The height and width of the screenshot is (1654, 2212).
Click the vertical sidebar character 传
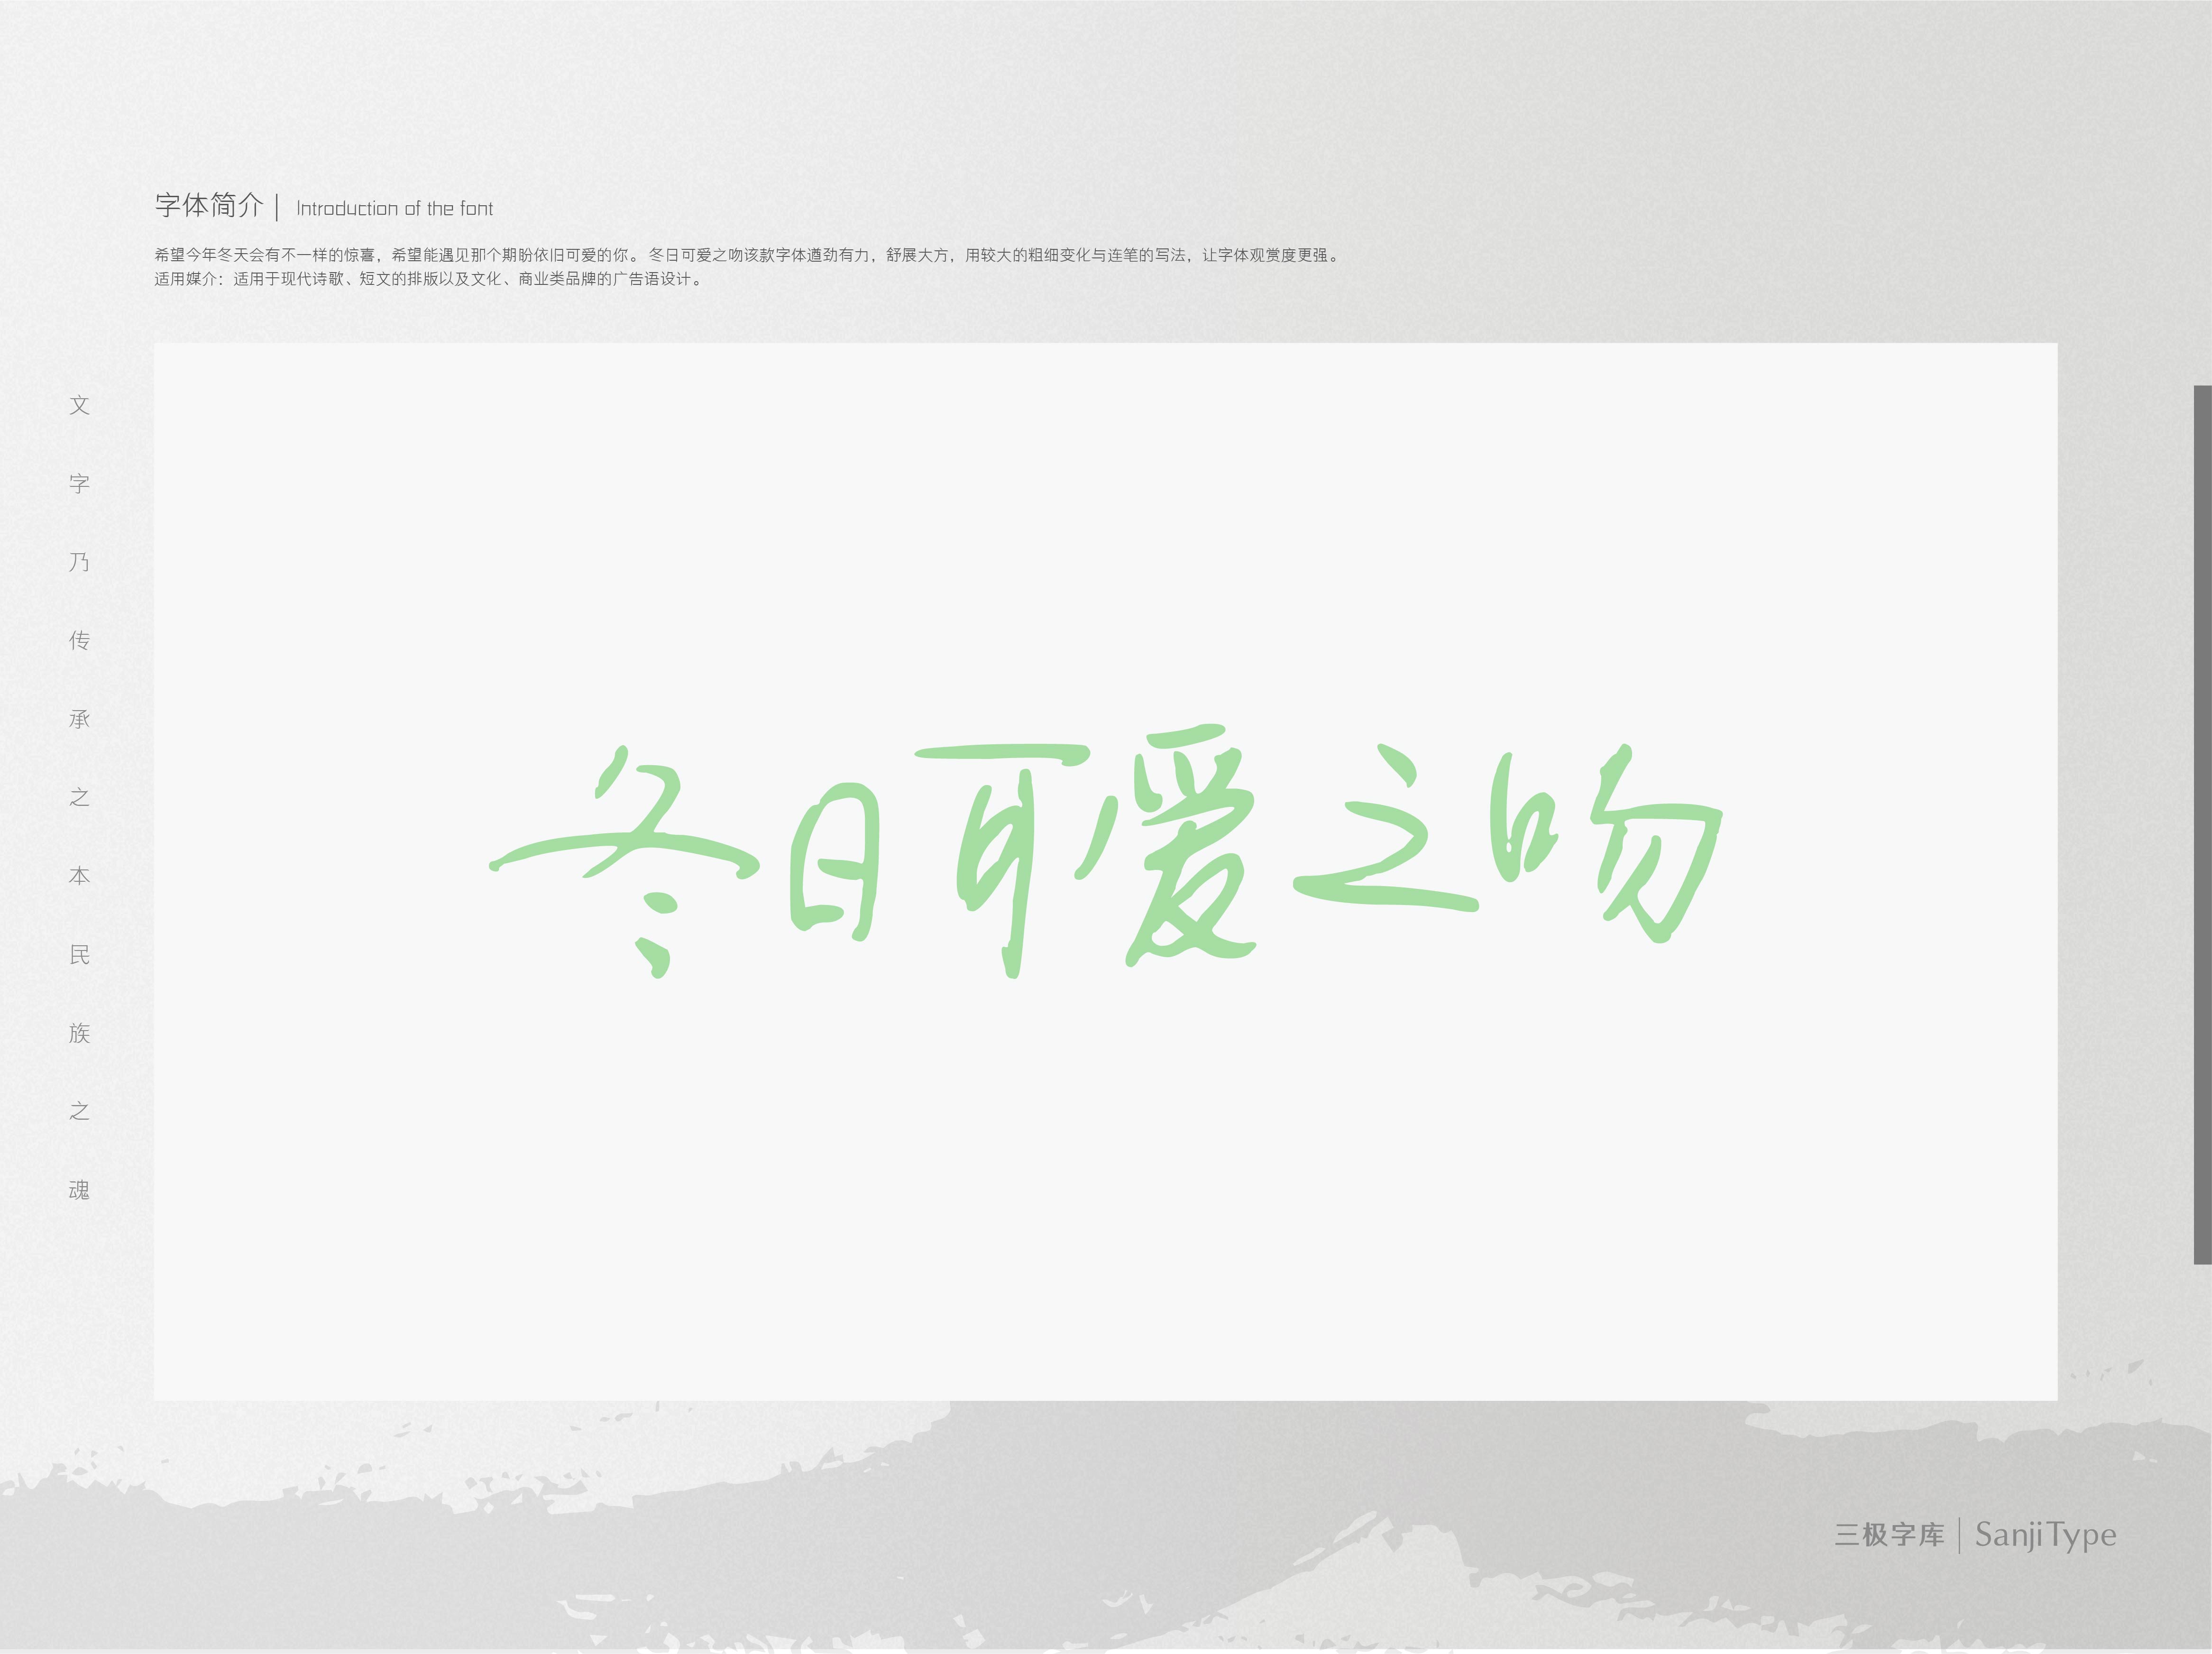point(80,640)
